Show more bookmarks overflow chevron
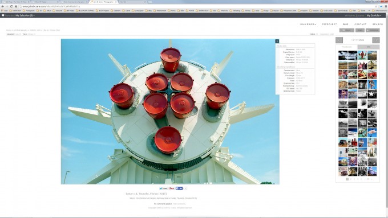Viewport: 388px width, 218px height. pyautogui.click(x=369, y=11)
